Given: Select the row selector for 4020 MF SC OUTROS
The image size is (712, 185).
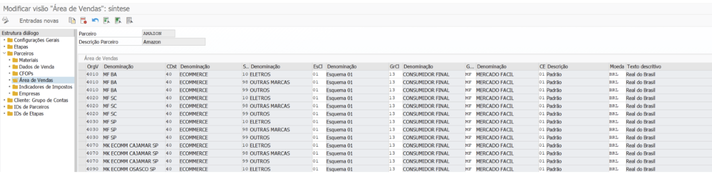Looking at the screenshot, I should [x=82, y=114].
